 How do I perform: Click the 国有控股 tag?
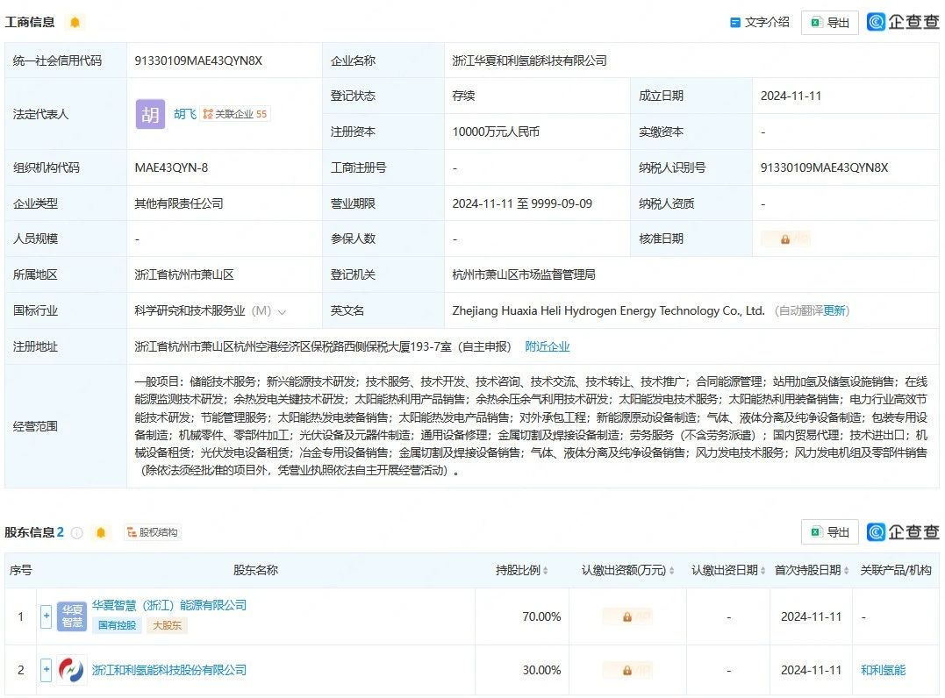[x=117, y=625]
